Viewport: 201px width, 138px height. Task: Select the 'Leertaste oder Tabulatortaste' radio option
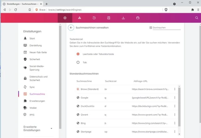click(x=78, y=54)
